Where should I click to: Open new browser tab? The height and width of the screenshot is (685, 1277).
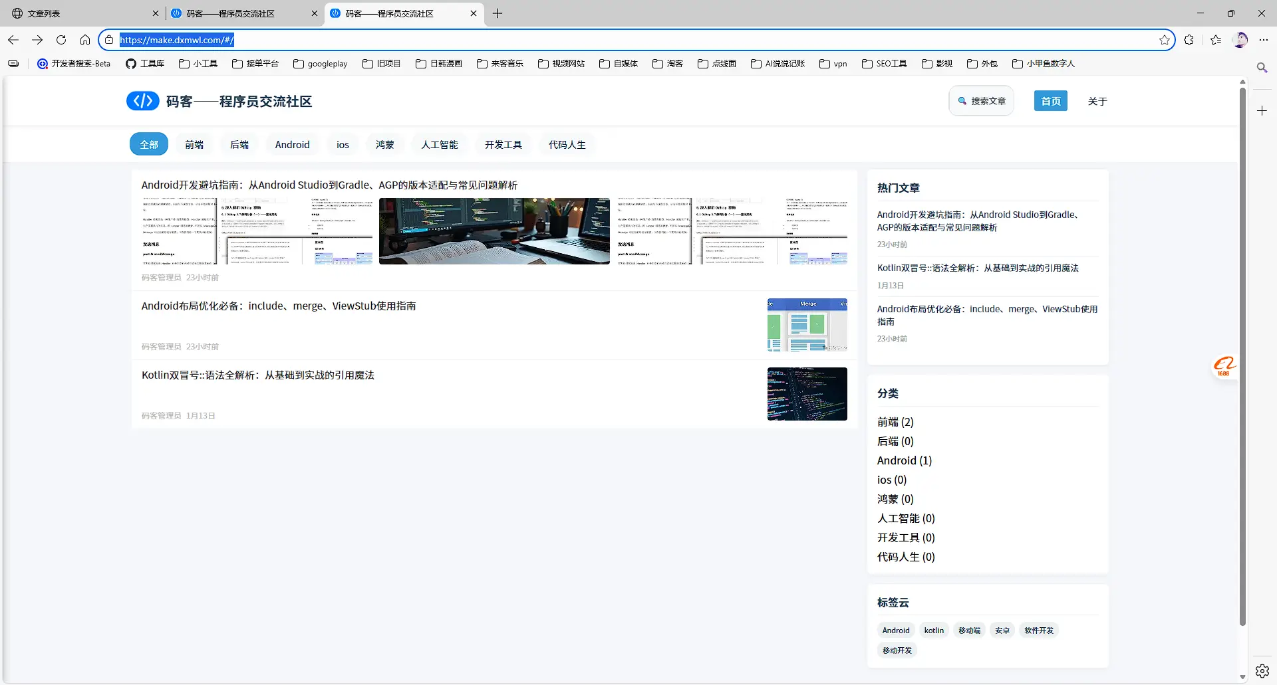(497, 13)
